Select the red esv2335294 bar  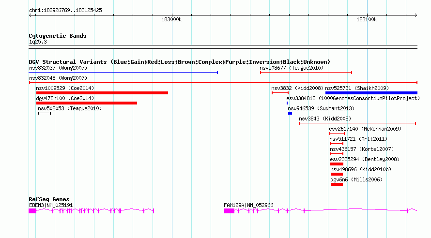(x=337, y=164)
